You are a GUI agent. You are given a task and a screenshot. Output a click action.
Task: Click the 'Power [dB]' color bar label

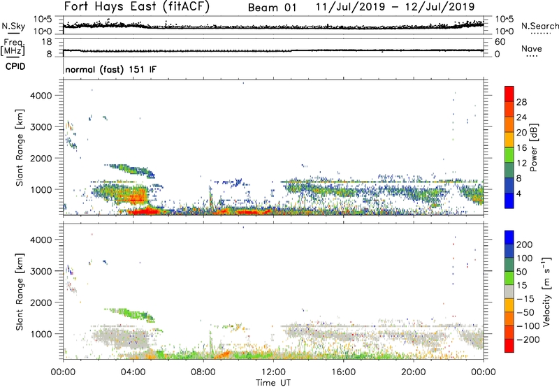[533, 147]
